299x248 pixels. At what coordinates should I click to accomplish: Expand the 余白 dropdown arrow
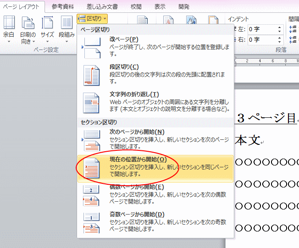coord(9,41)
